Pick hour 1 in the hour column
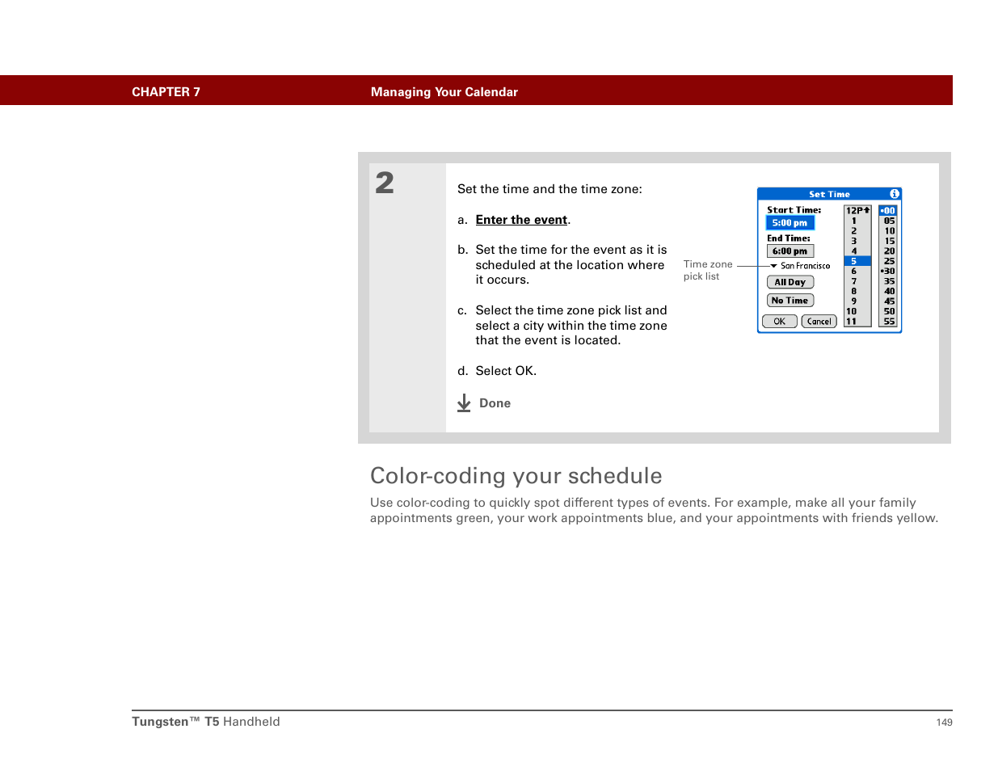The image size is (998, 771). [854, 221]
